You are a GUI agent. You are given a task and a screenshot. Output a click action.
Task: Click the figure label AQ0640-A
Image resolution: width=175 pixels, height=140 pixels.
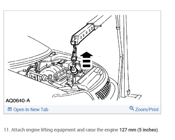point(18,101)
